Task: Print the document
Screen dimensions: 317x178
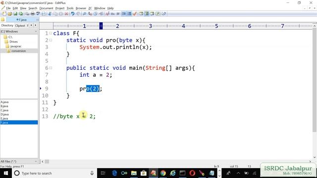Action: tap(33, 14)
